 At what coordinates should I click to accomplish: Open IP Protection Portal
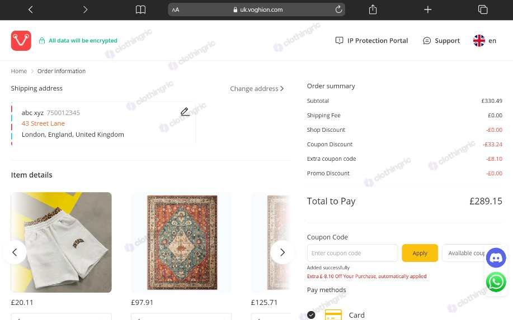[371, 41]
